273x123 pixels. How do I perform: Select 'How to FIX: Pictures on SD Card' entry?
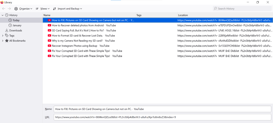click(x=158, y=20)
